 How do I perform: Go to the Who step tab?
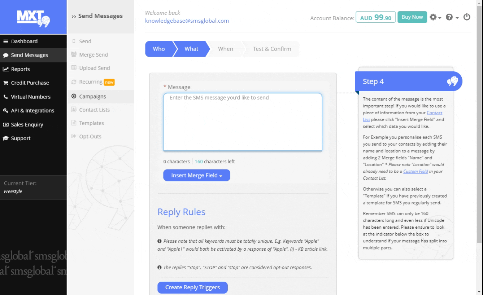[x=158, y=49]
